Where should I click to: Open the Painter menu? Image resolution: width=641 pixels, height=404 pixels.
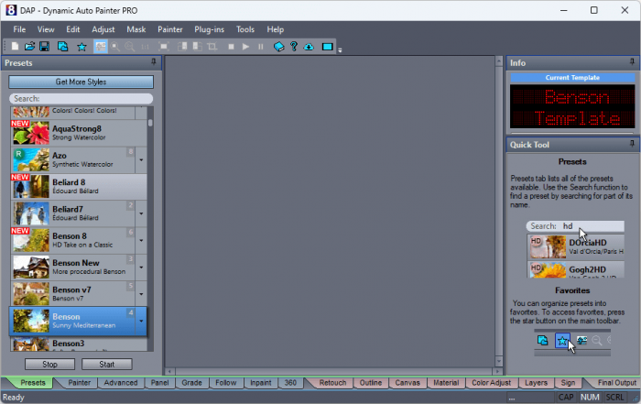tap(169, 29)
